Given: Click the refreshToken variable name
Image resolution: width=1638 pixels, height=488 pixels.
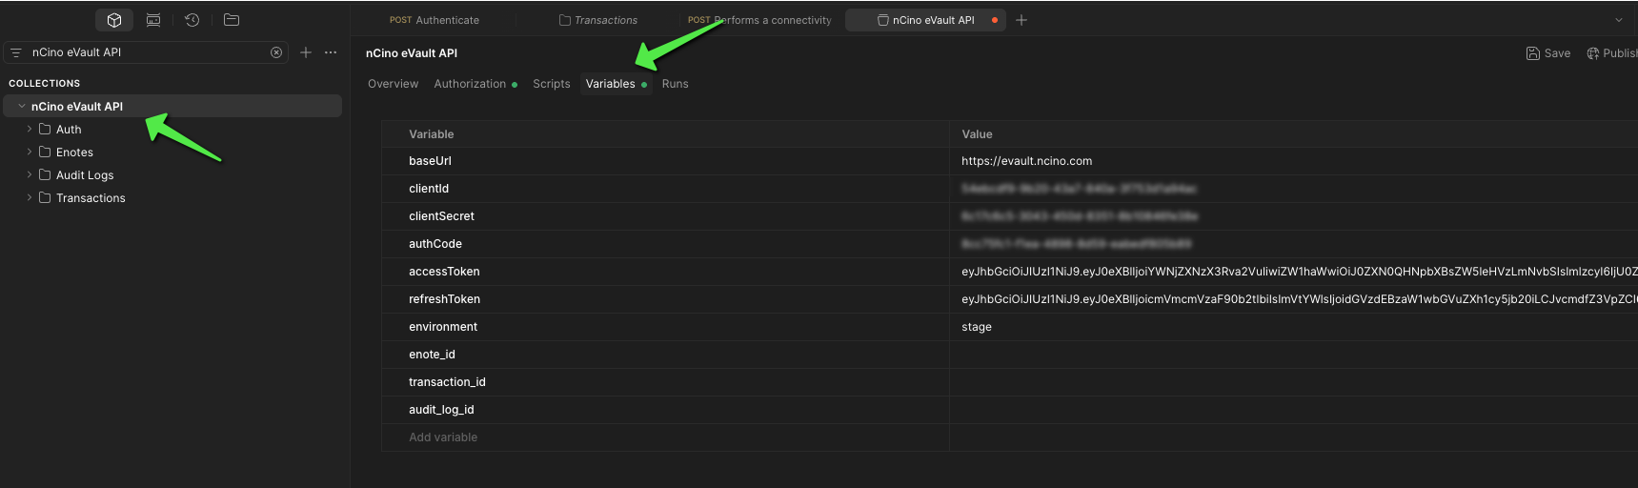Looking at the screenshot, I should [x=444, y=299].
